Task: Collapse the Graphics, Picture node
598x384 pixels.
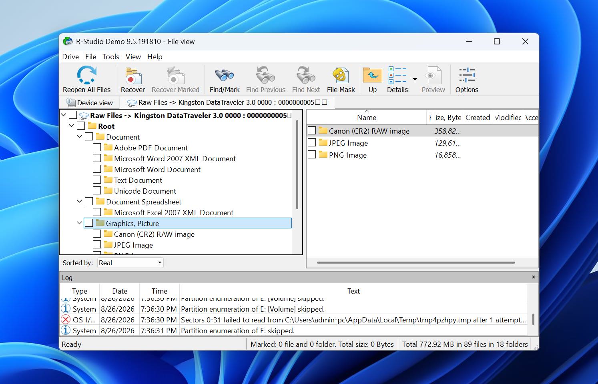Action: tap(80, 223)
